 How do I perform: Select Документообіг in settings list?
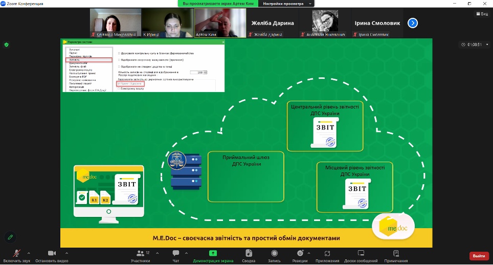click(x=78, y=63)
